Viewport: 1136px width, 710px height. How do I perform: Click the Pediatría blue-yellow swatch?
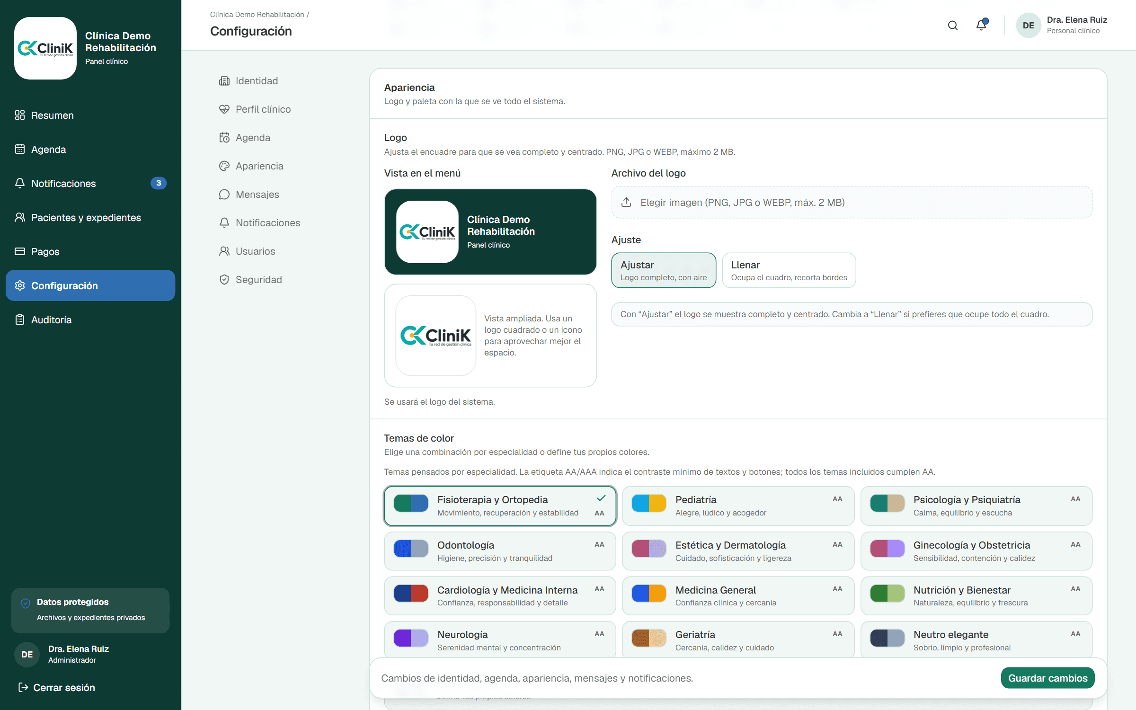649,503
